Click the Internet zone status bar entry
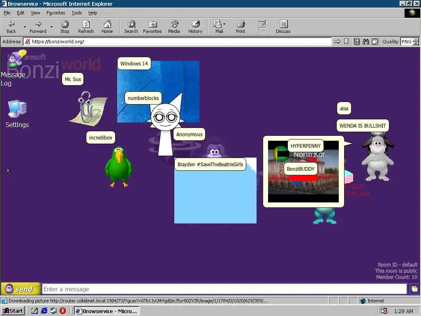 pyautogui.click(x=372, y=301)
